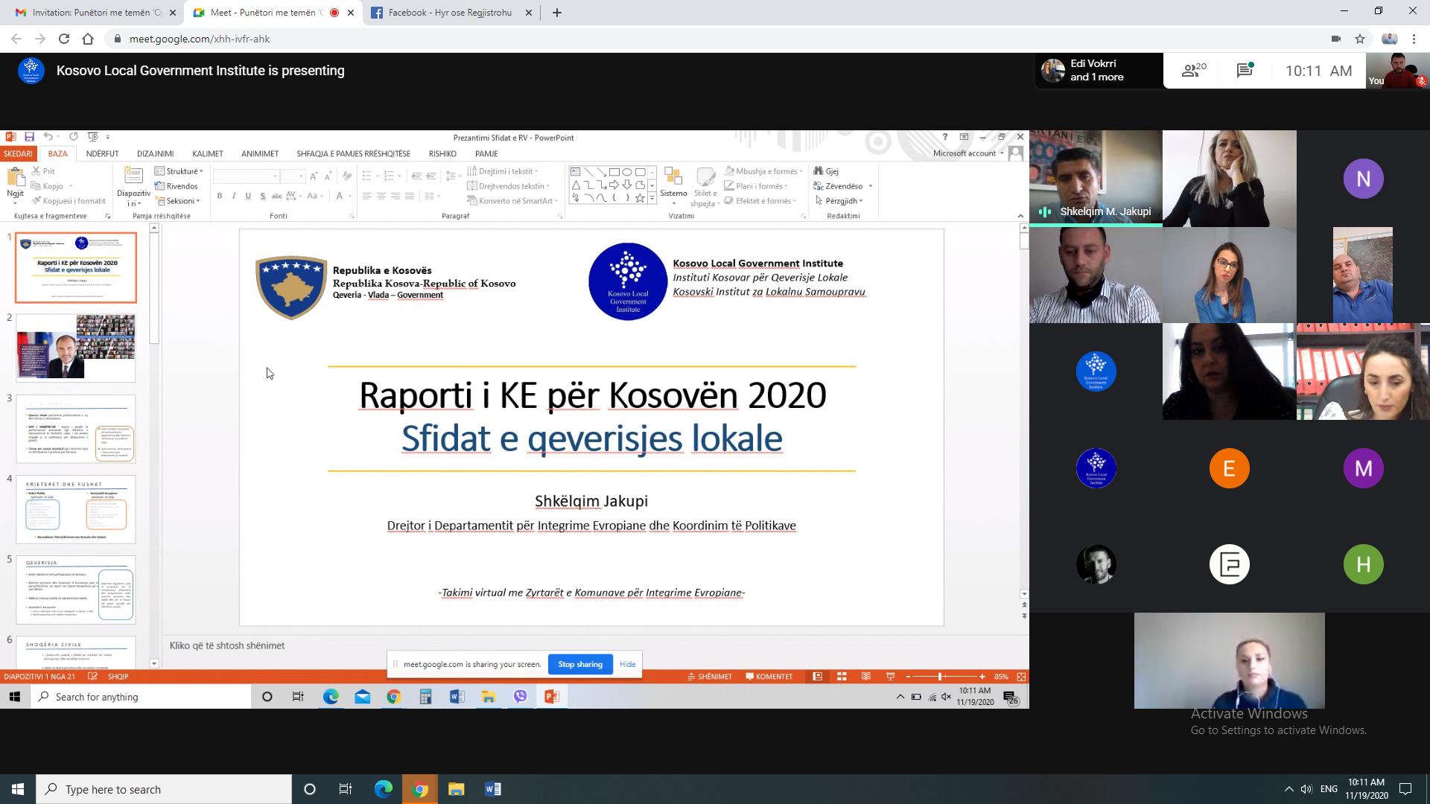Open ANIMIMET ribbon tab
Viewport: 1430px width, 804px height.
click(x=259, y=153)
